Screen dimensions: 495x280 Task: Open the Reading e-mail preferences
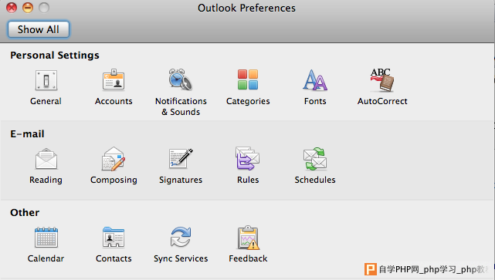point(46,159)
